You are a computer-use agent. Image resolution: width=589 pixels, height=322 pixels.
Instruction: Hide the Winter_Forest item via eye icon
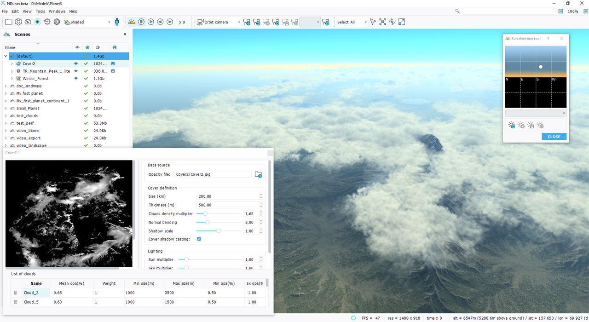(76, 79)
